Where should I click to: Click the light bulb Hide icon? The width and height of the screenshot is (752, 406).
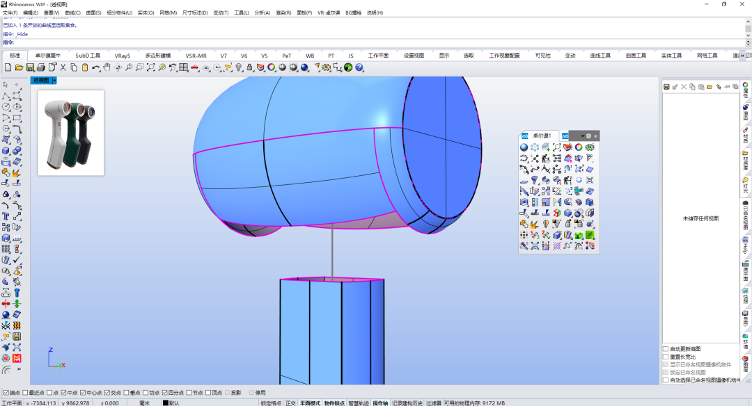click(x=239, y=67)
